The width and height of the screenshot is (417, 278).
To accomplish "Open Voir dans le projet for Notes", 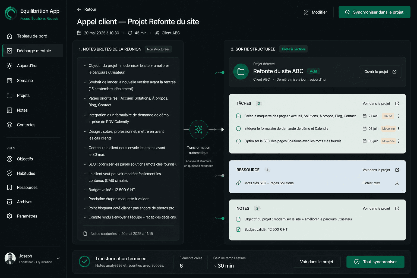I will [x=381, y=208].
